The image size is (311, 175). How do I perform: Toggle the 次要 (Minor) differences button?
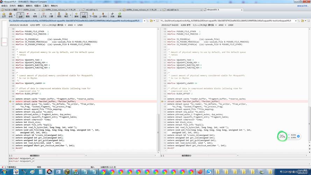pyautogui.click(x=51, y=15)
